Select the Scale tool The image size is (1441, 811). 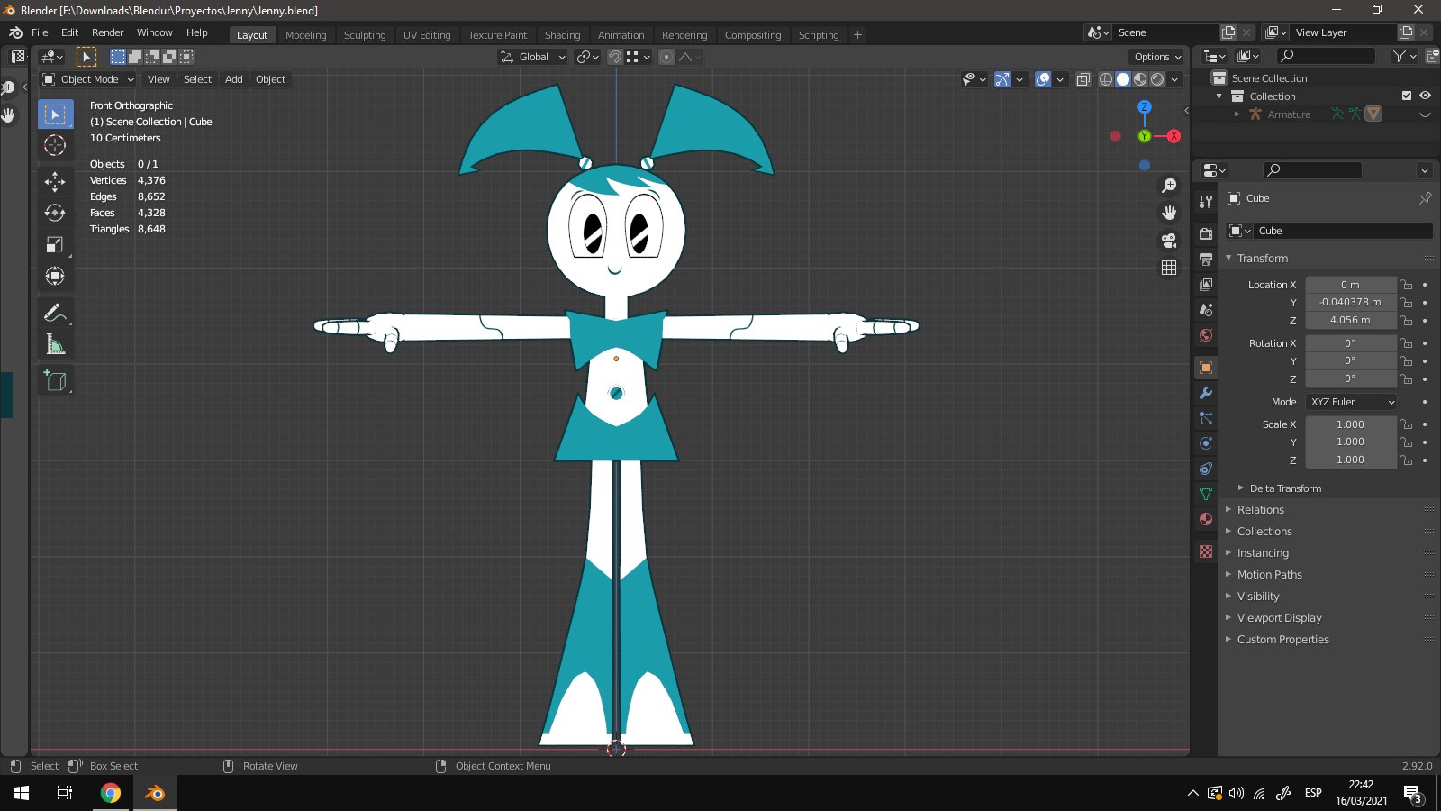pyautogui.click(x=55, y=244)
